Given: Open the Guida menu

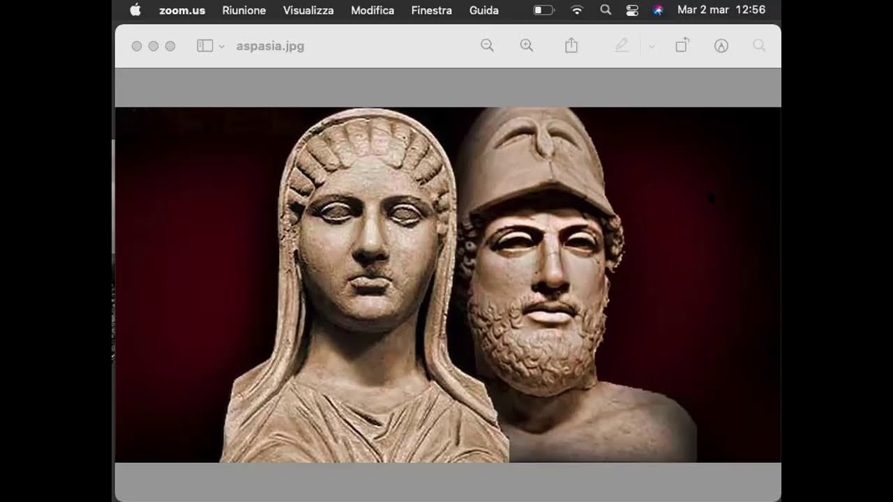Looking at the screenshot, I should click(x=484, y=10).
